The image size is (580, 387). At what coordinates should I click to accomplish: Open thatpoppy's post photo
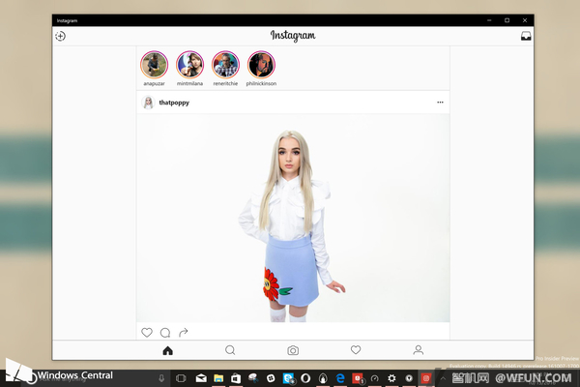tap(293, 218)
